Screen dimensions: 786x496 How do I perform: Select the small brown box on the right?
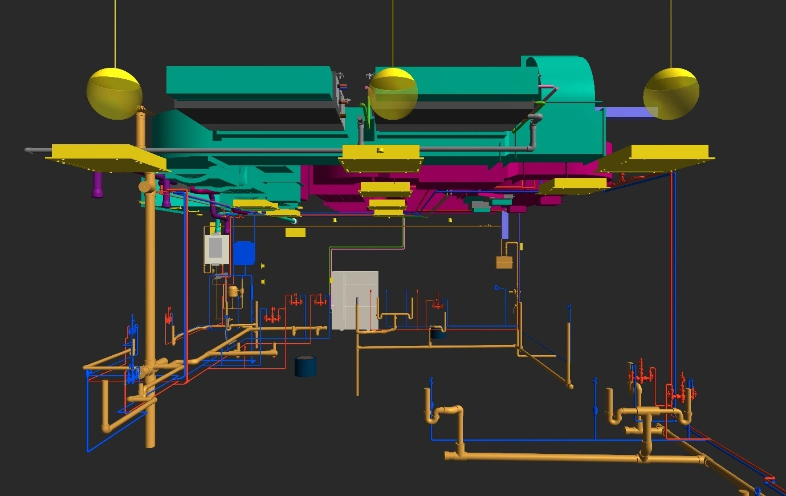click(x=504, y=262)
